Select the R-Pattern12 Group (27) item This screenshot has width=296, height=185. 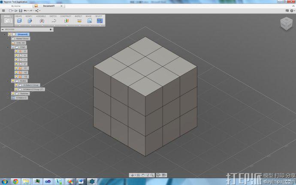[x=30, y=89]
